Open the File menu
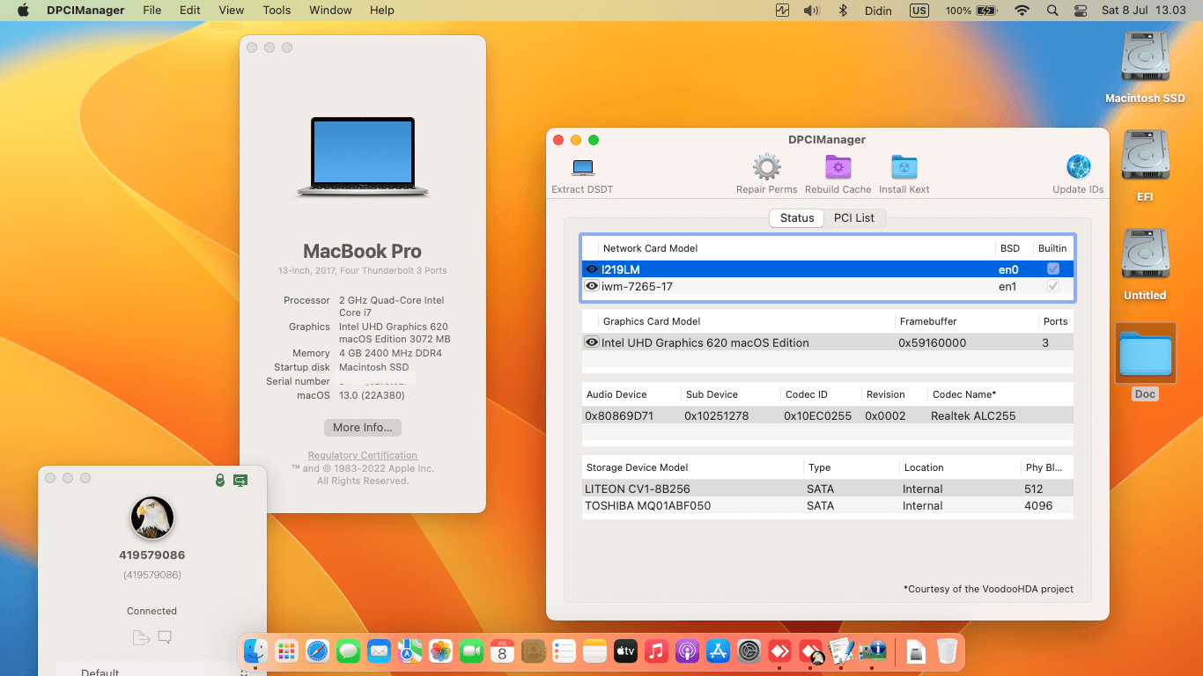Image resolution: width=1203 pixels, height=676 pixels. coord(152,11)
